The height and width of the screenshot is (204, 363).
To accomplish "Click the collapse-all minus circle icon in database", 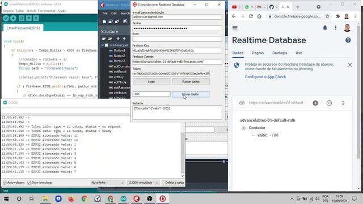I will click(329, 103).
